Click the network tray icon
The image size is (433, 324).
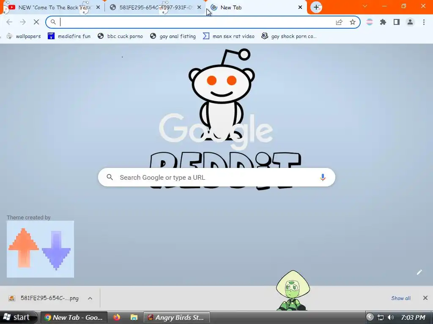(381, 317)
